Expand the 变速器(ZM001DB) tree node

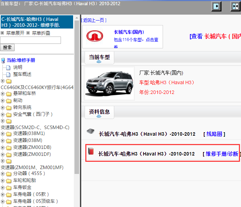point(2,148)
